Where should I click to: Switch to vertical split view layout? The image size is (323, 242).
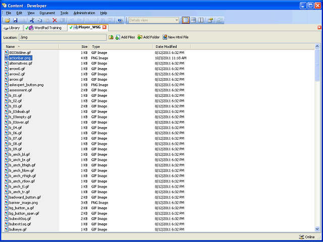coord(201,20)
